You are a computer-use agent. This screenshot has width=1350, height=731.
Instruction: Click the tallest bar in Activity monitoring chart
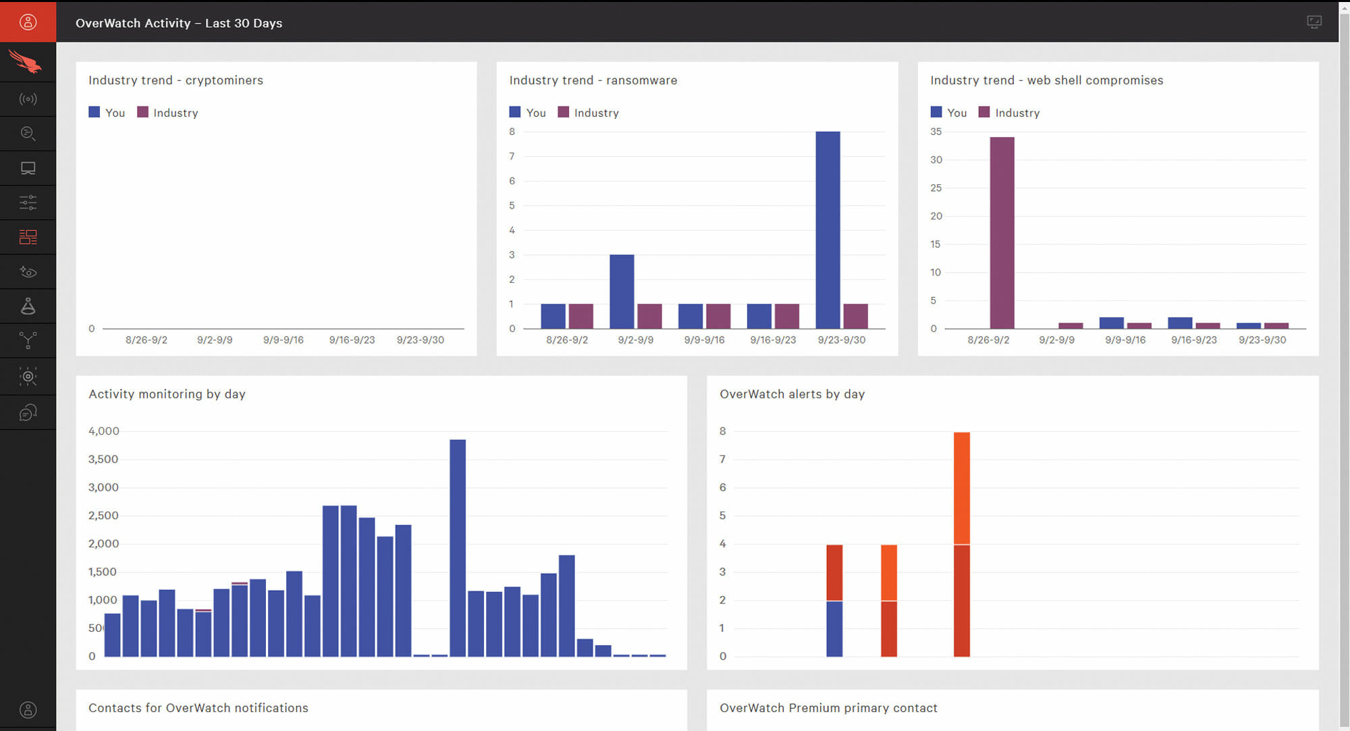tap(458, 547)
